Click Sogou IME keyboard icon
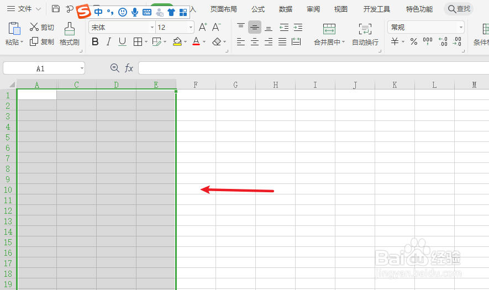 (146, 12)
